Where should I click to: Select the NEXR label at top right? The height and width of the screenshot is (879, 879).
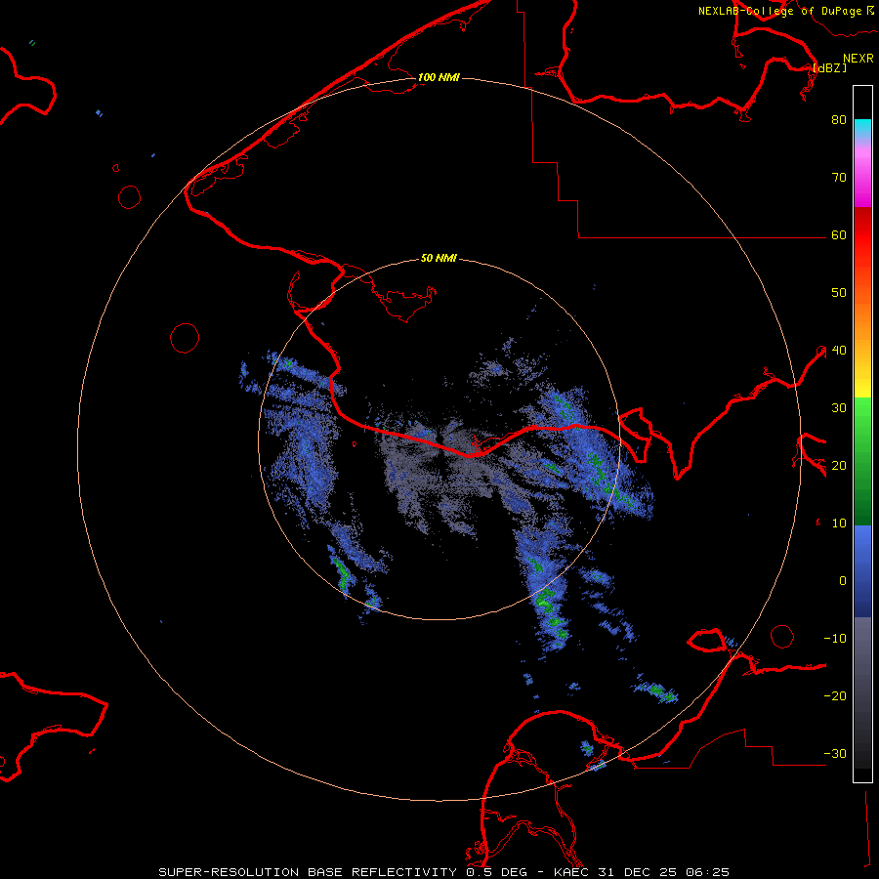tap(858, 59)
